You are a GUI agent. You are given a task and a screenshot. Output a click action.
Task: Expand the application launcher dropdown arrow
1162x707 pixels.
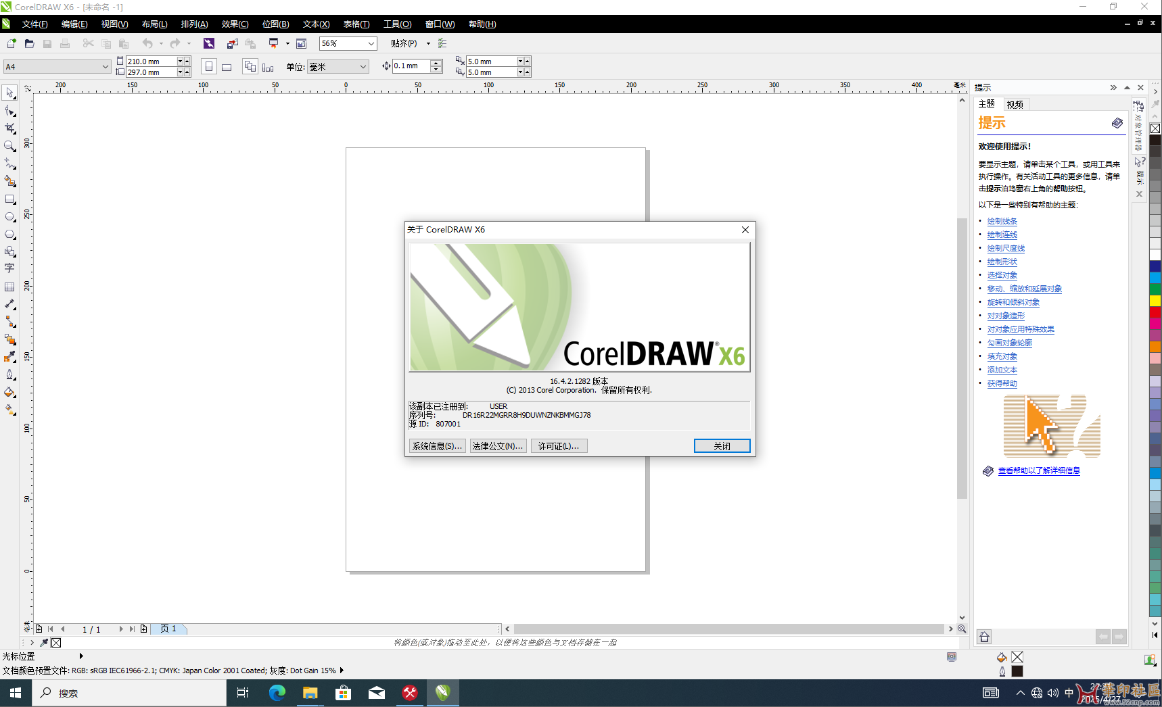click(287, 43)
